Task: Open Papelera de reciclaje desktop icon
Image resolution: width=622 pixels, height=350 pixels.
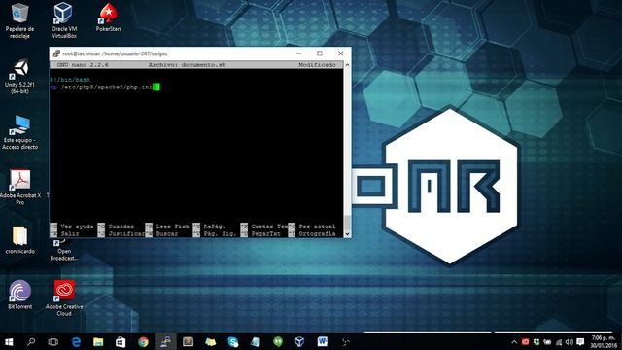Action: 19,20
